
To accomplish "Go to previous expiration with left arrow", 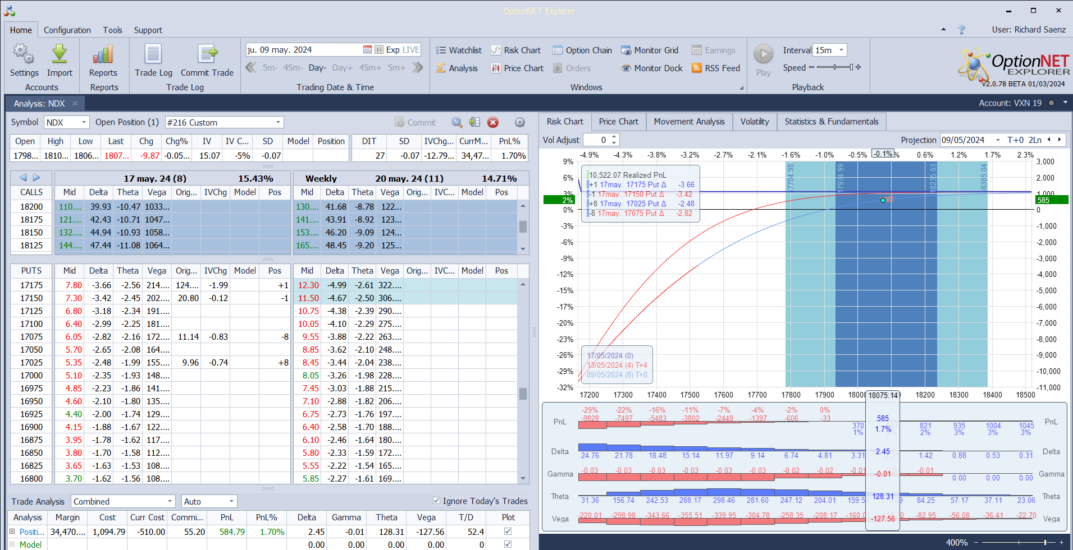I will click(x=23, y=178).
